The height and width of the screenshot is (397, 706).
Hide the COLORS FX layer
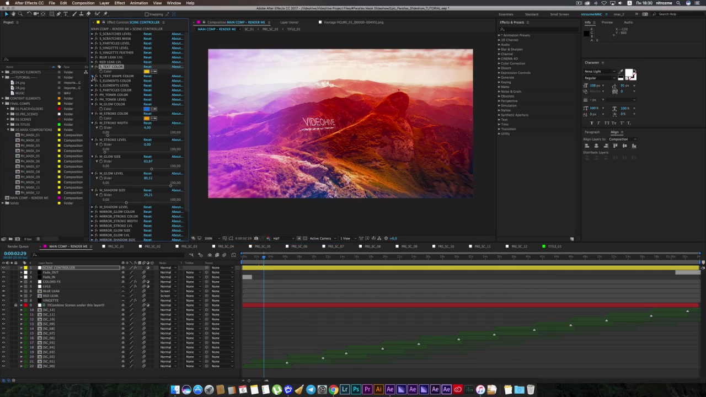(x=3, y=282)
